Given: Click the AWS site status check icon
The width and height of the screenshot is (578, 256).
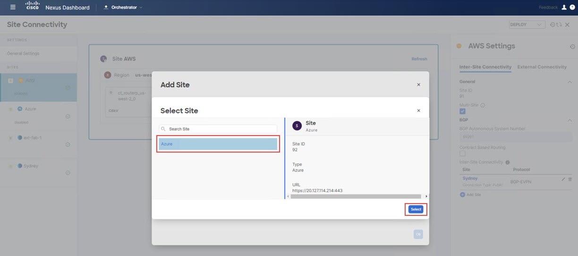Looking at the screenshot, I should [68, 87].
